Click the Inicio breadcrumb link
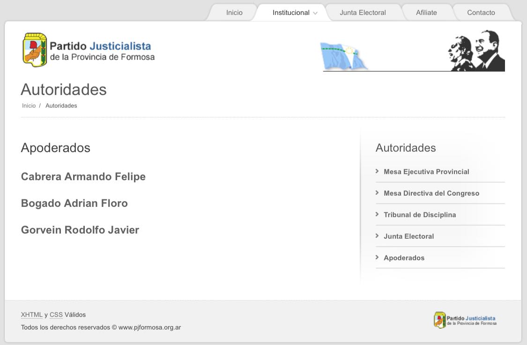The image size is (527, 345). [29, 105]
